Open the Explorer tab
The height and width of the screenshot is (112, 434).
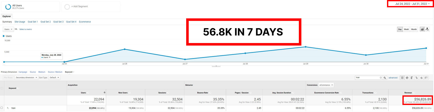point(7,16)
